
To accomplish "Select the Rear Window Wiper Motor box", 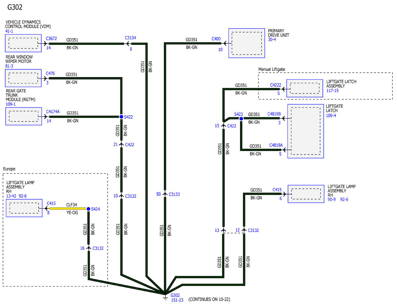I will pyautogui.click(x=23, y=78).
